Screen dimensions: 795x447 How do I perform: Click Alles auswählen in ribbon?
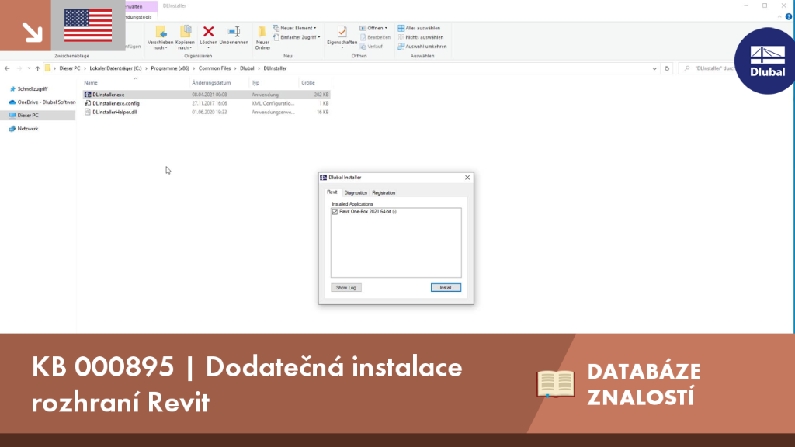pyautogui.click(x=418, y=29)
